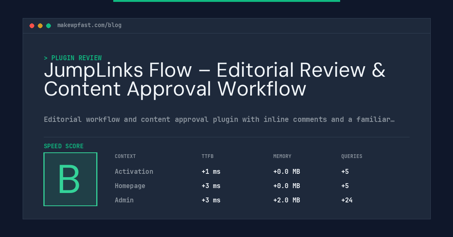The width and height of the screenshot is (453, 237).
Task: Click Activation memory value +0.0 MB
Action: (287, 172)
